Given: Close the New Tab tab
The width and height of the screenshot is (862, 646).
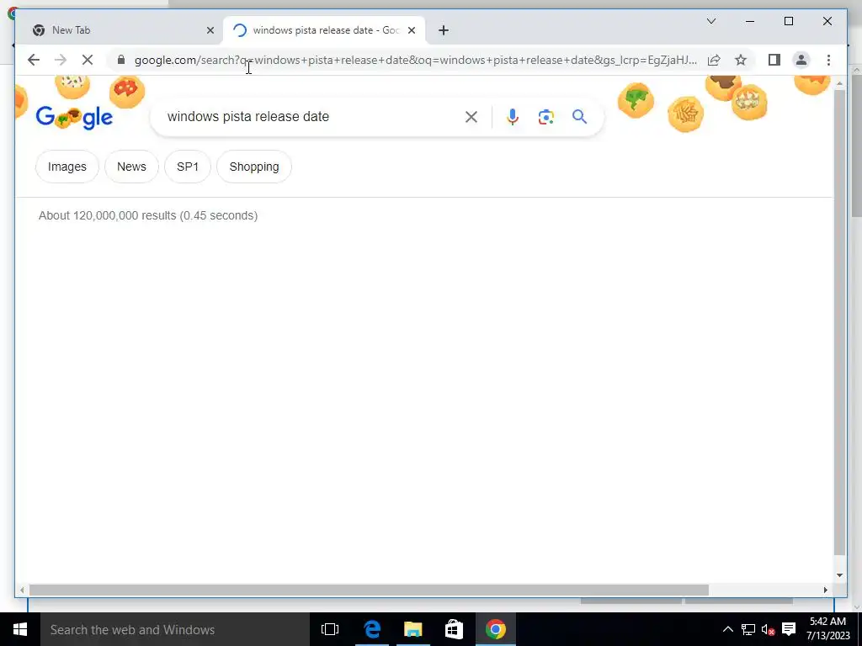Looking at the screenshot, I should pos(210,30).
